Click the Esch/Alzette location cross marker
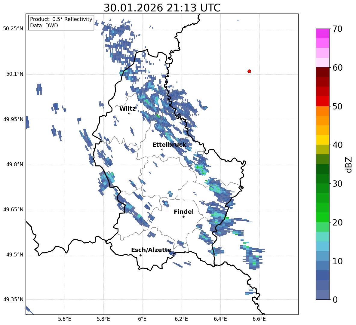Image resolution: width=356 pixels, height=325 pixels. (140, 255)
